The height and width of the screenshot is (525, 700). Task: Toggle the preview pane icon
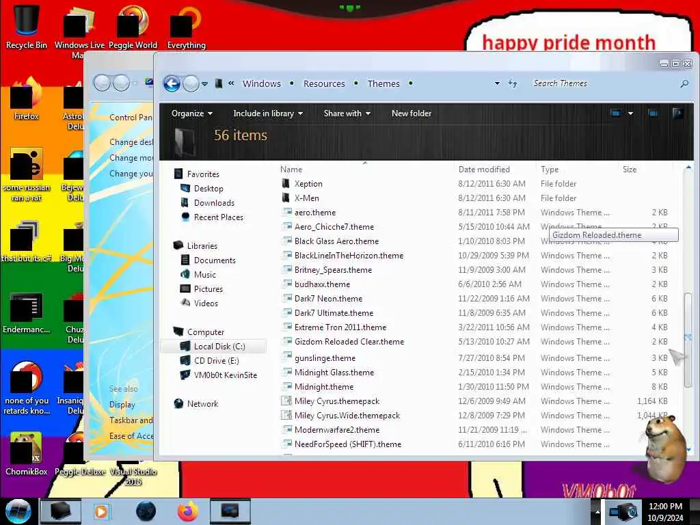(653, 113)
